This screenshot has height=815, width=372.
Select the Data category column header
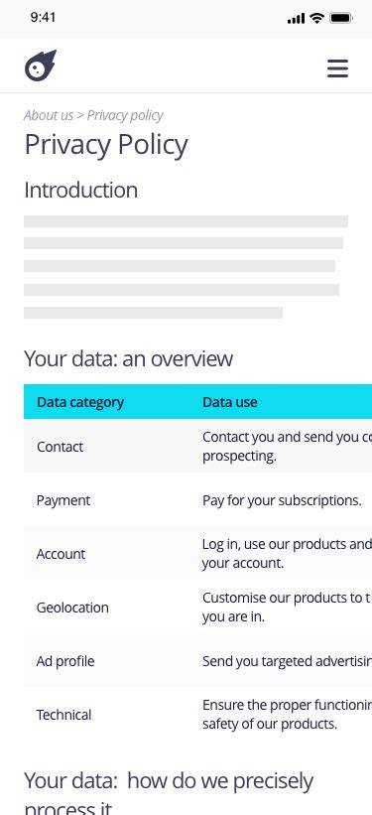pos(80,402)
